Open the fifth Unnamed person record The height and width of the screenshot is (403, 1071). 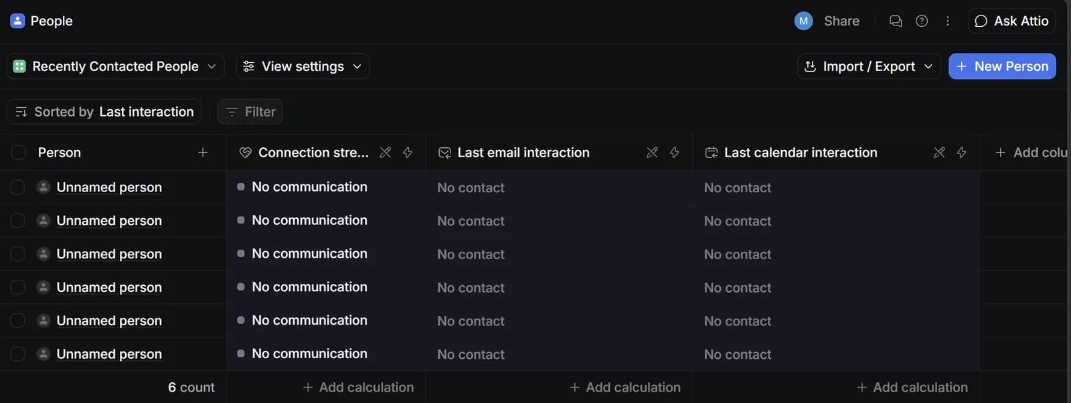click(109, 321)
